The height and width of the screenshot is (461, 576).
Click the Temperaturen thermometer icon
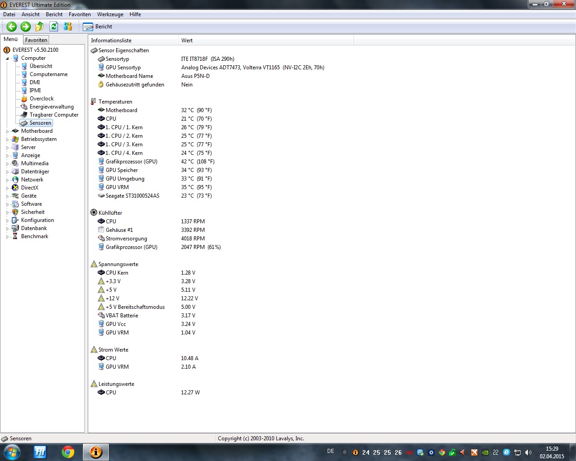pos(94,102)
